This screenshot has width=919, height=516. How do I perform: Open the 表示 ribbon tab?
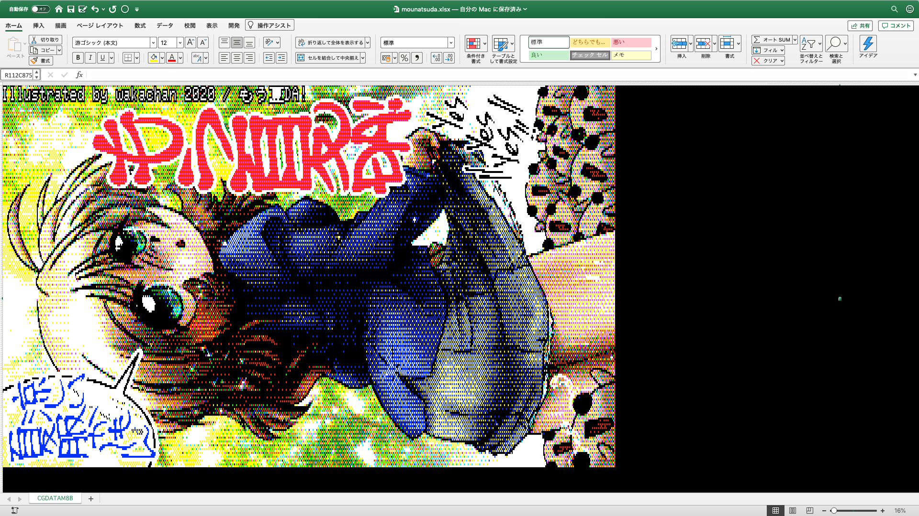point(212,26)
